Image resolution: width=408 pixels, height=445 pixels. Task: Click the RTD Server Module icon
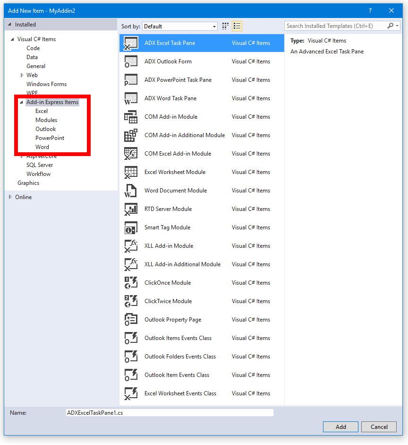pos(131,209)
